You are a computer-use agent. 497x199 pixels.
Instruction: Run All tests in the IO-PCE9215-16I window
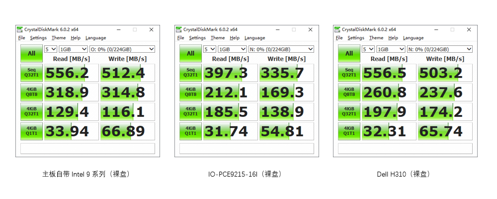[190, 53]
